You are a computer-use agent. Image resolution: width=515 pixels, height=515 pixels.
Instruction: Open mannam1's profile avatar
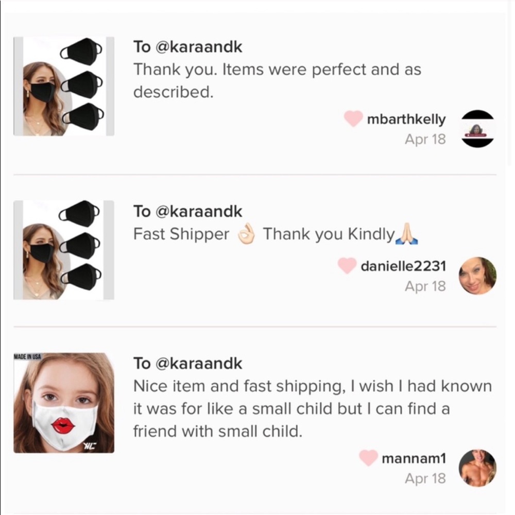click(477, 468)
